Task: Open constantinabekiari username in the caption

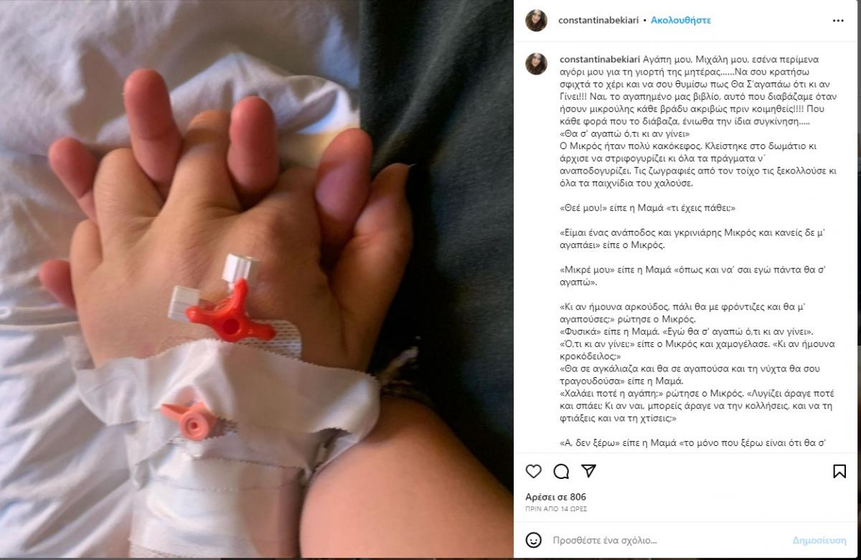Action: 598,60
